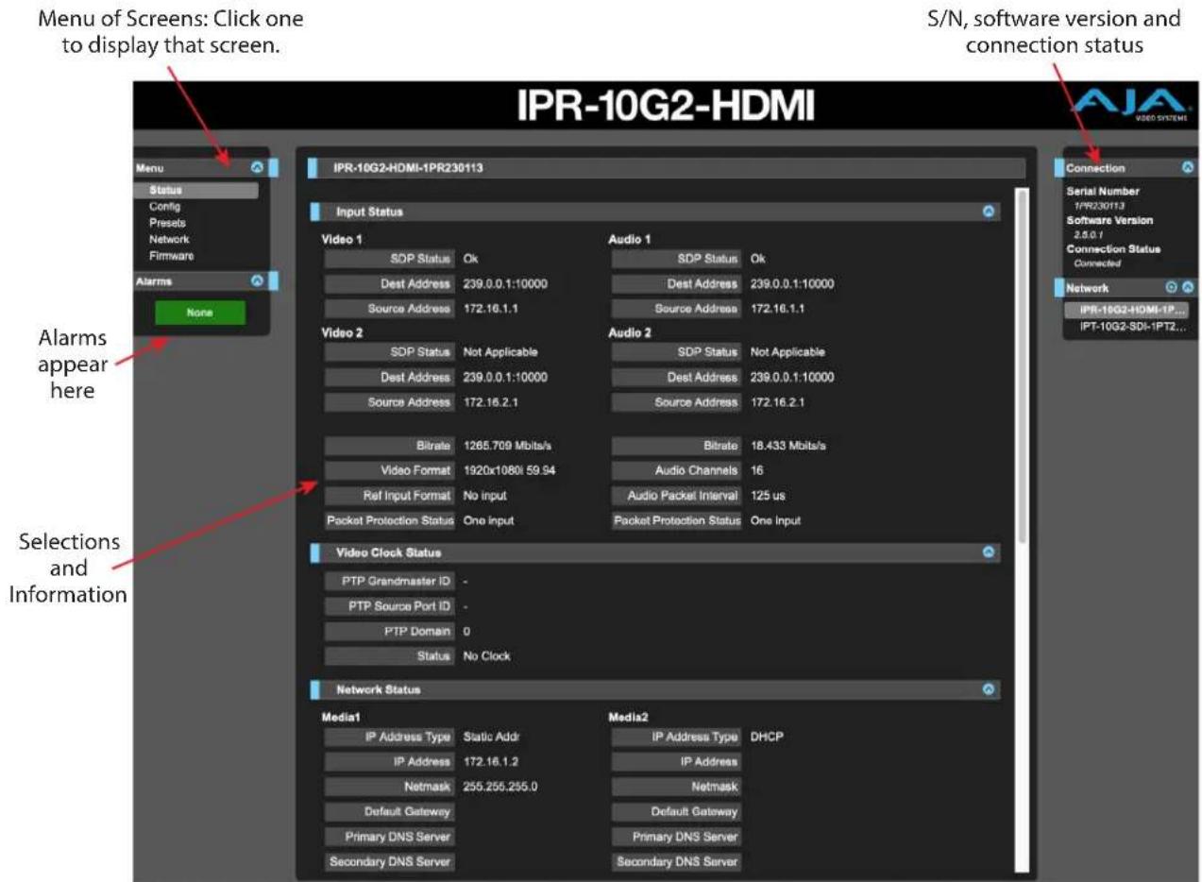
Task: Click Audio 1 SDP Status Ok value
Action: 757,258
